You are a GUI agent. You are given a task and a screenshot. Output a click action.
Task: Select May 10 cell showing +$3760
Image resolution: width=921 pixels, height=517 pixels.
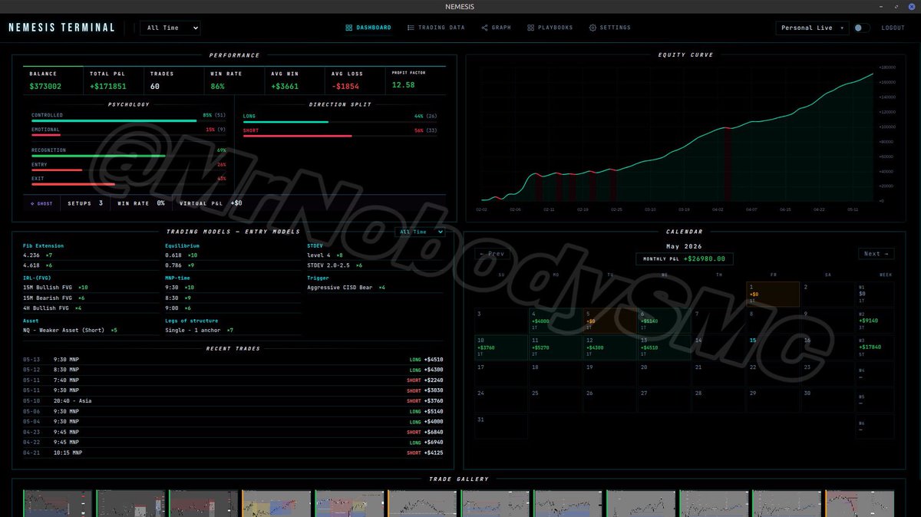click(x=500, y=347)
